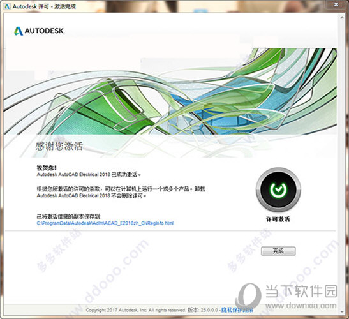Click the Copyright 2017 Autodesk footer text
Image resolution: width=349 pixels, height=319 pixels.
pyautogui.click(x=135, y=310)
